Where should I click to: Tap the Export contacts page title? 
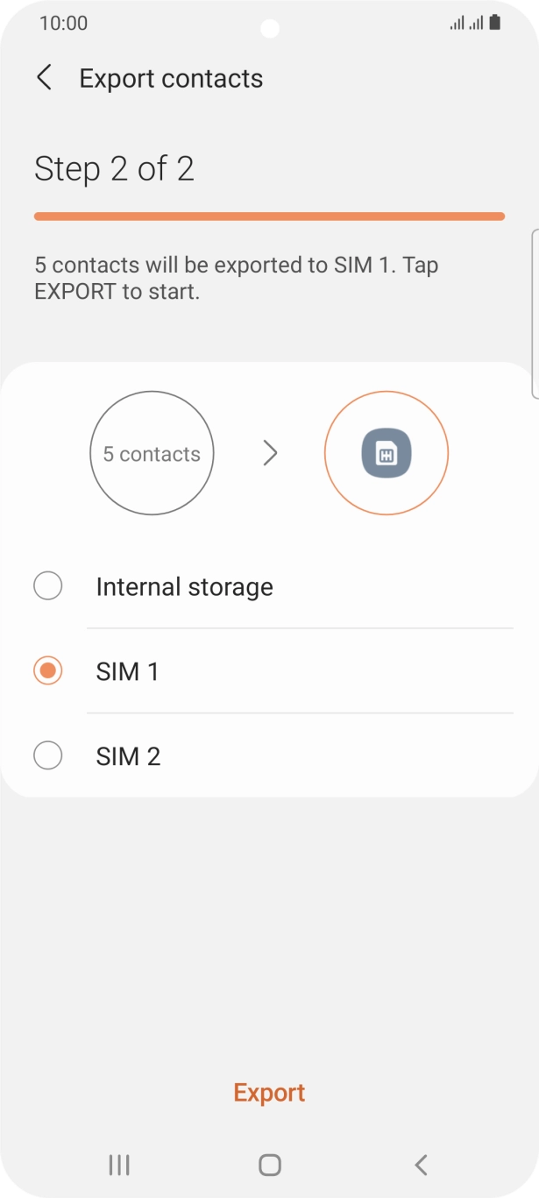click(x=171, y=78)
